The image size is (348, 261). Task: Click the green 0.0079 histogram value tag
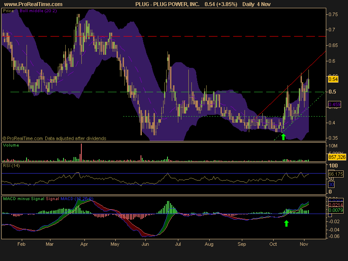(x=335, y=210)
